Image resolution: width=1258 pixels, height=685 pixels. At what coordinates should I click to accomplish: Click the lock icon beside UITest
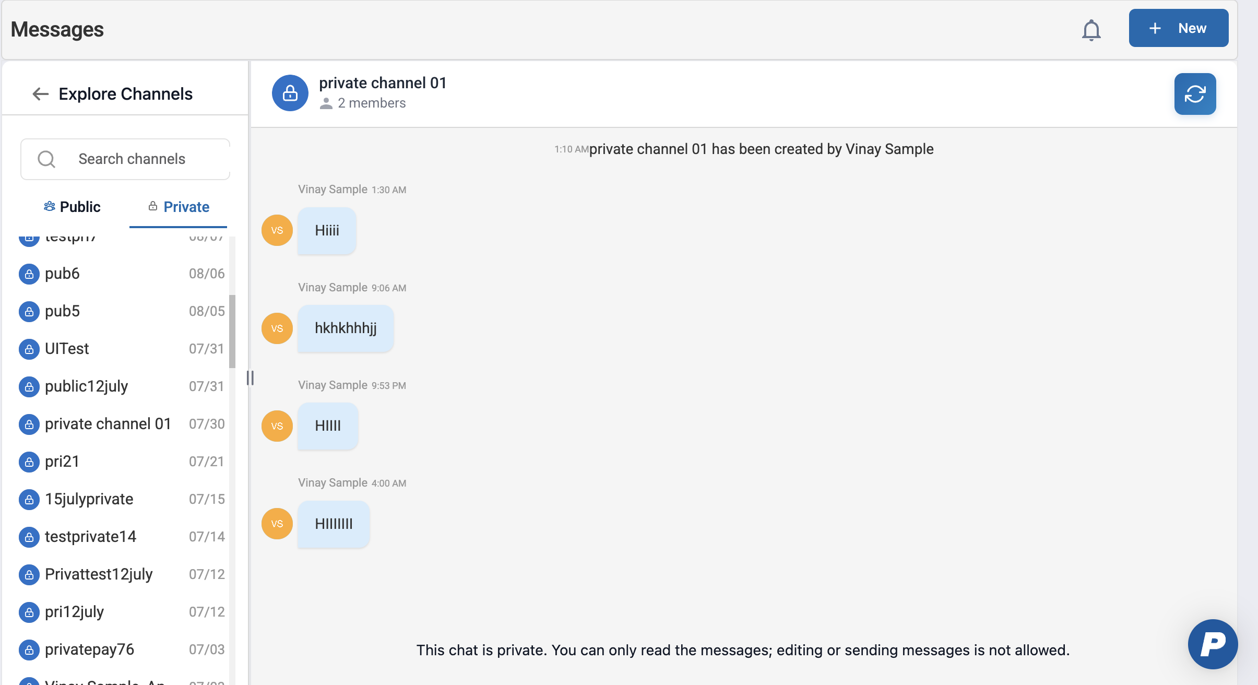pyautogui.click(x=29, y=349)
